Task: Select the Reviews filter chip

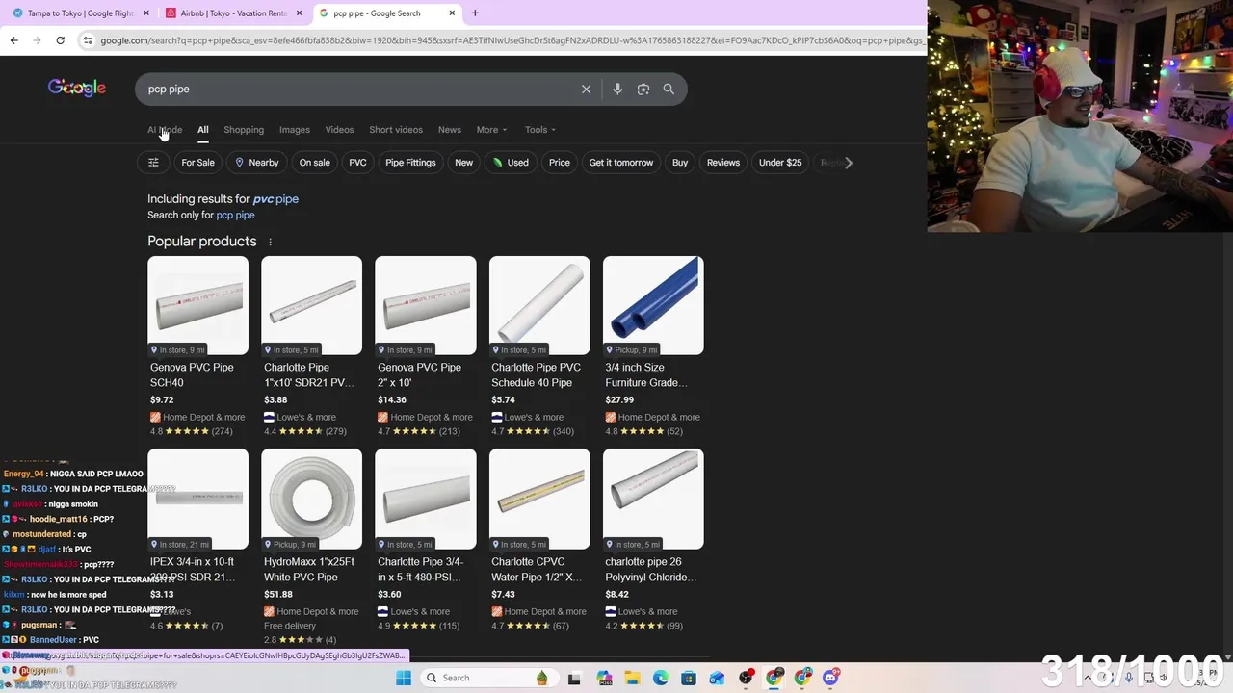Action: [x=723, y=163]
